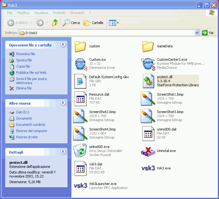The width and height of the screenshot is (219, 199).
Task: Expand the address bar dropdown
Action: click(x=197, y=33)
